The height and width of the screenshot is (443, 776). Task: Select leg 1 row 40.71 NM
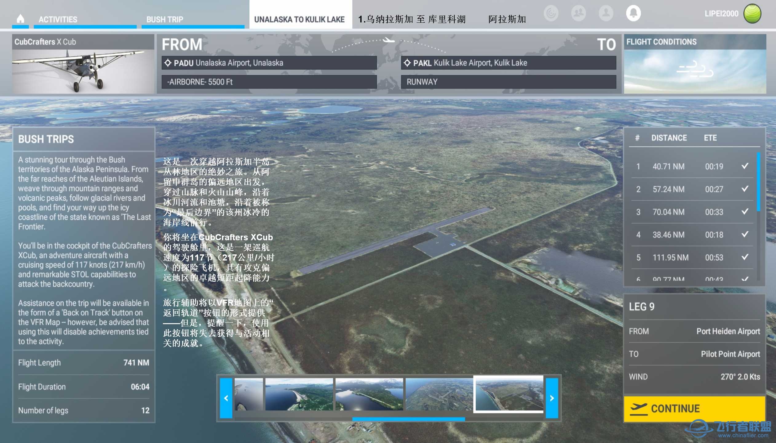(x=692, y=167)
